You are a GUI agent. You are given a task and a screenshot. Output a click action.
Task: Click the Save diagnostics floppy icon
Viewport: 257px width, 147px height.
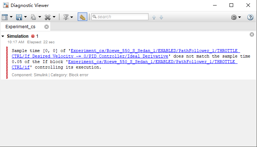[x=19, y=17]
